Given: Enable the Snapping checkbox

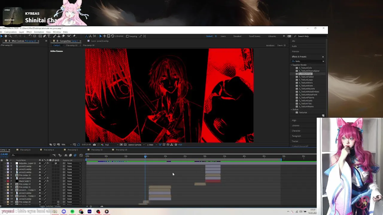Looking at the screenshot, I should (127, 36).
